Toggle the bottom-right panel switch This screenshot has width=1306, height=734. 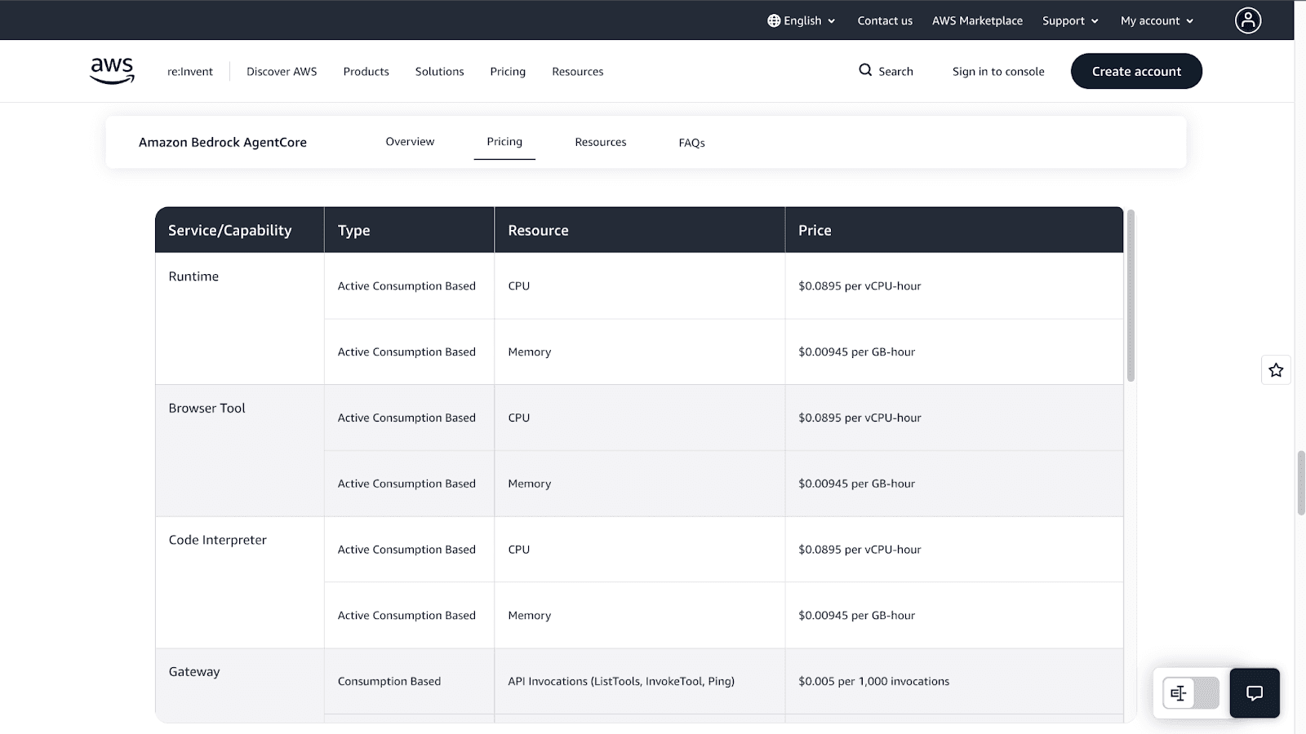[1191, 693]
